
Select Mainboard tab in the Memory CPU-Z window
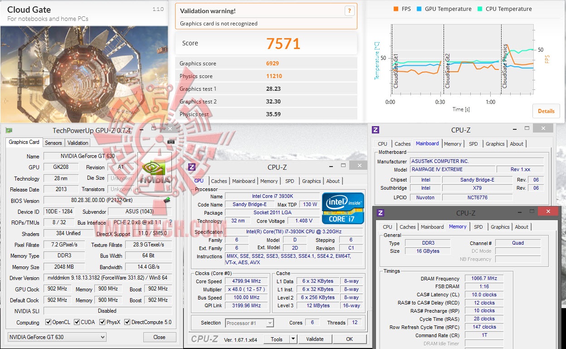432,227
